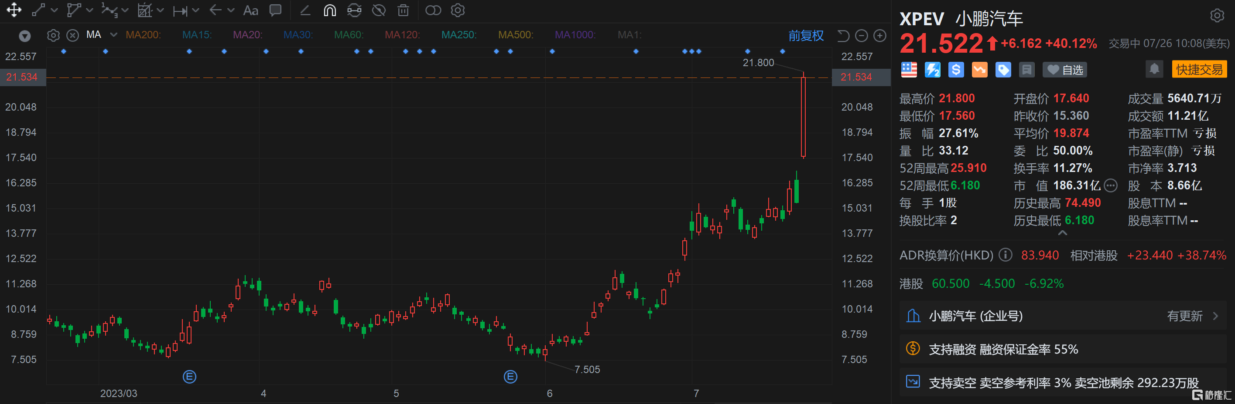The height and width of the screenshot is (404, 1235).
Task: Open margin financing 融资保证金率 55% row
Action: point(1062,350)
